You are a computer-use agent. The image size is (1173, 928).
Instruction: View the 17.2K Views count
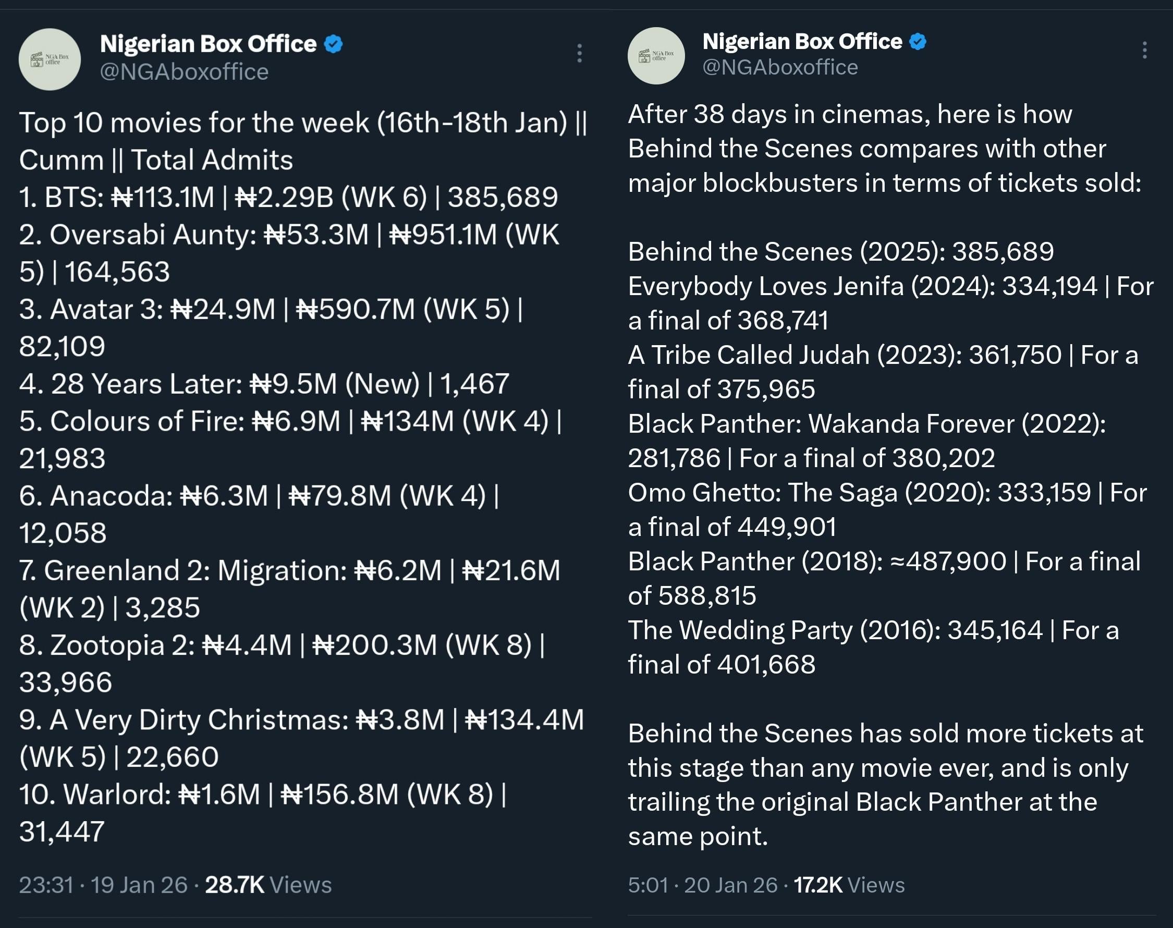point(849,885)
